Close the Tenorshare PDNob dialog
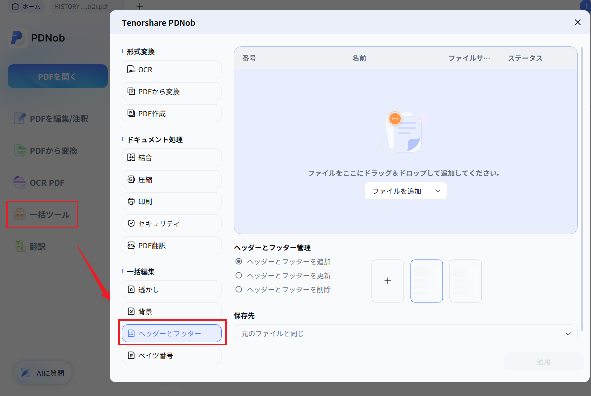The width and height of the screenshot is (591, 396). [x=578, y=22]
